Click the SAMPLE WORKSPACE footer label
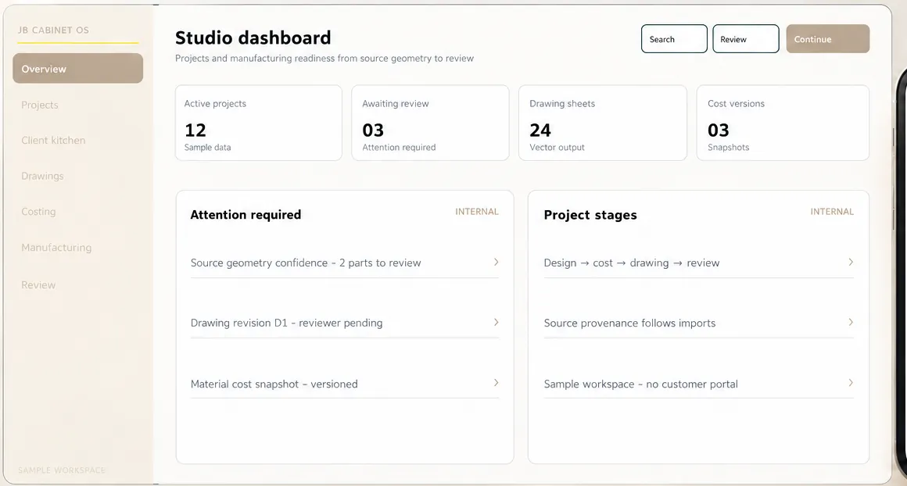This screenshot has width=907, height=486. pos(62,470)
